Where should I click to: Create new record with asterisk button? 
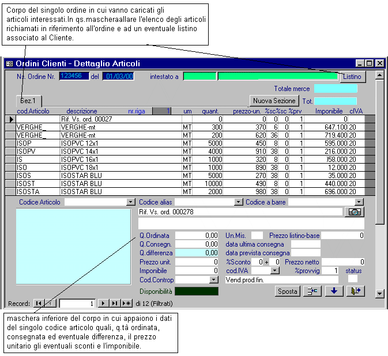point(126,303)
